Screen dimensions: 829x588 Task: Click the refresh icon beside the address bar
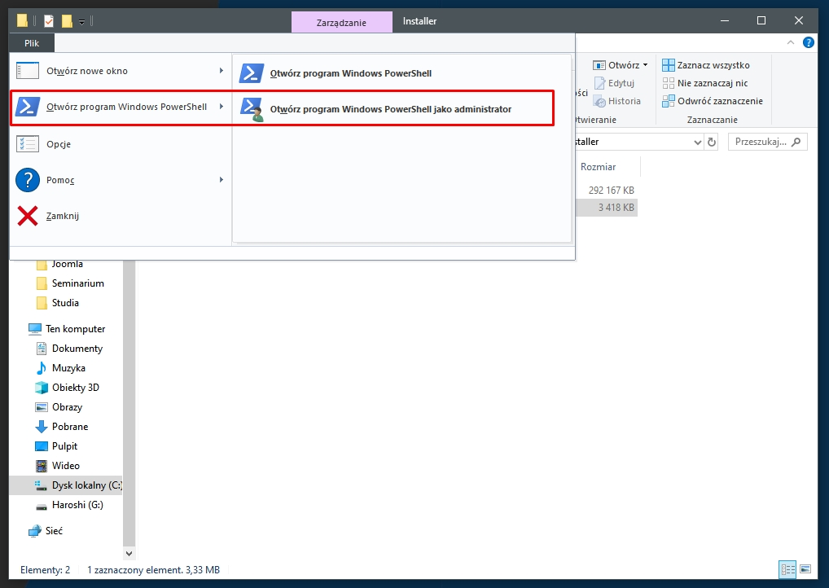[x=711, y=141]
